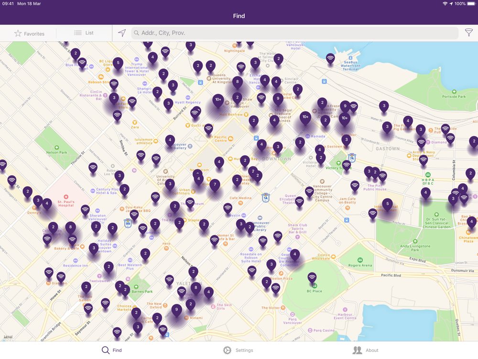Switch to List view
This screenshot has height=359, width=478.
click(x=84, y=33)
